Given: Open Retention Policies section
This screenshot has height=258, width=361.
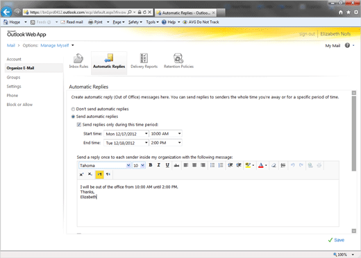Looking at the screenshot, I should coord(178,61).
